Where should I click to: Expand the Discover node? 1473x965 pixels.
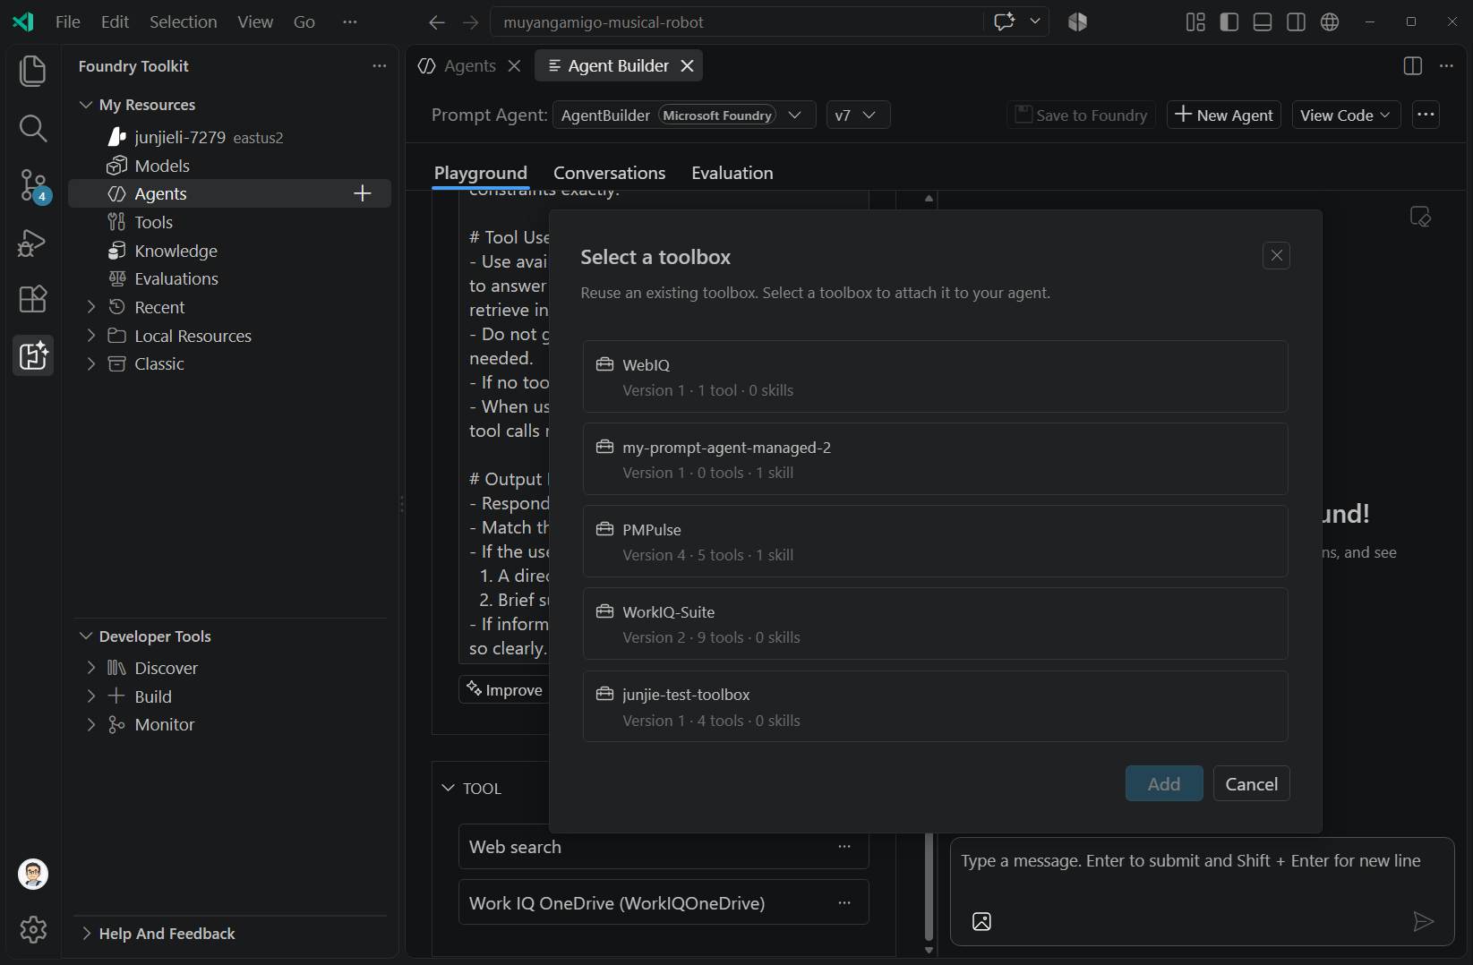click(90, 668)
